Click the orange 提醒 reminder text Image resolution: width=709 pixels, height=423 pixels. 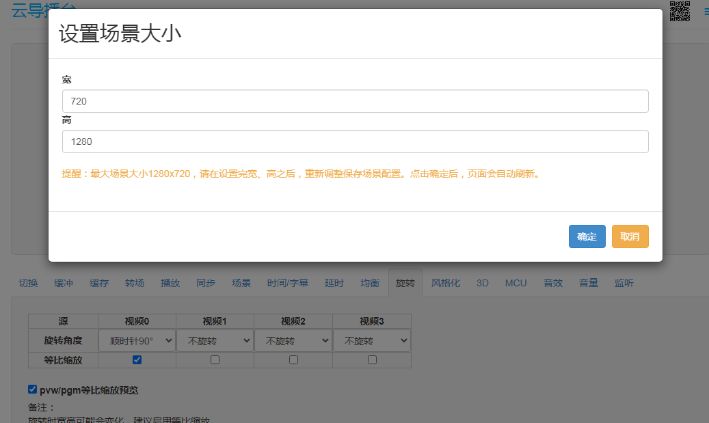pos(302,174)
